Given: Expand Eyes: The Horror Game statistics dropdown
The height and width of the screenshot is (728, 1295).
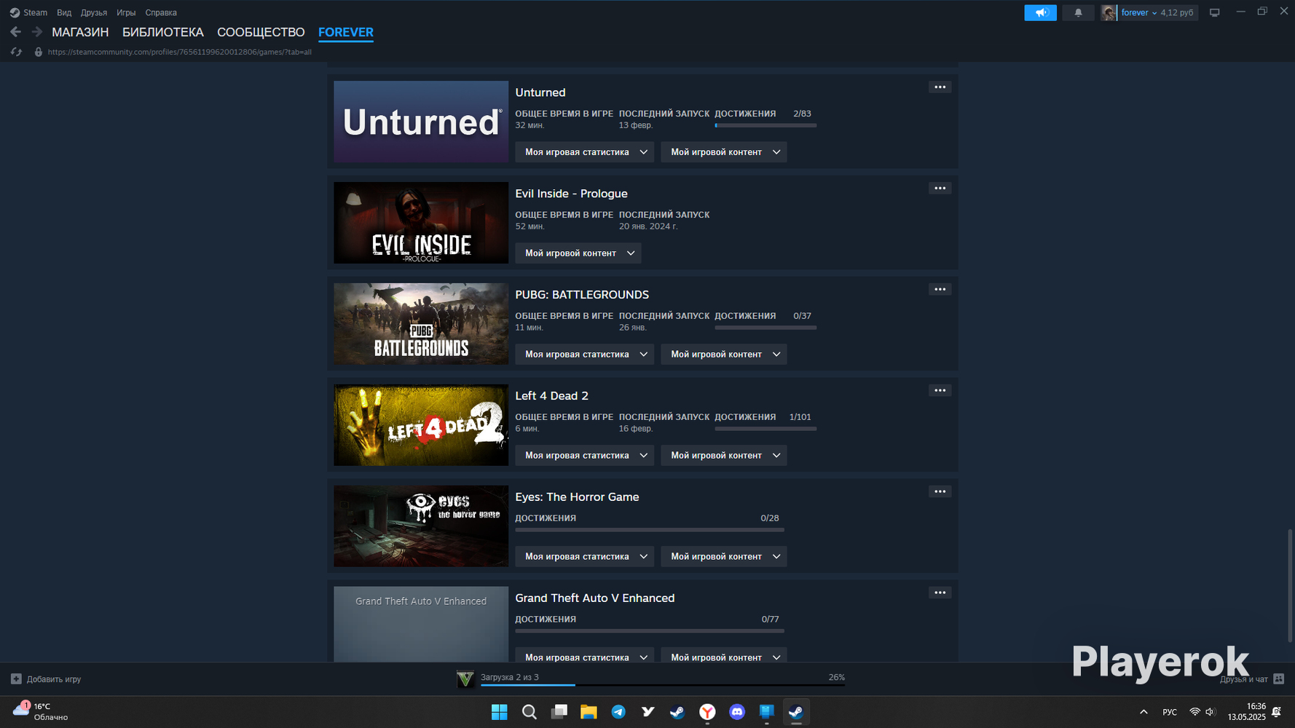Looking at the screenshot, I should tap(585, 557).
